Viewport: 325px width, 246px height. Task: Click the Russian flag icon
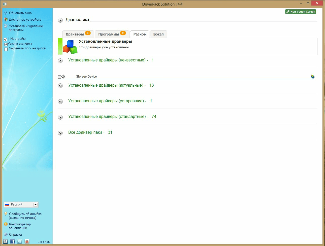(x=7, y=205)
